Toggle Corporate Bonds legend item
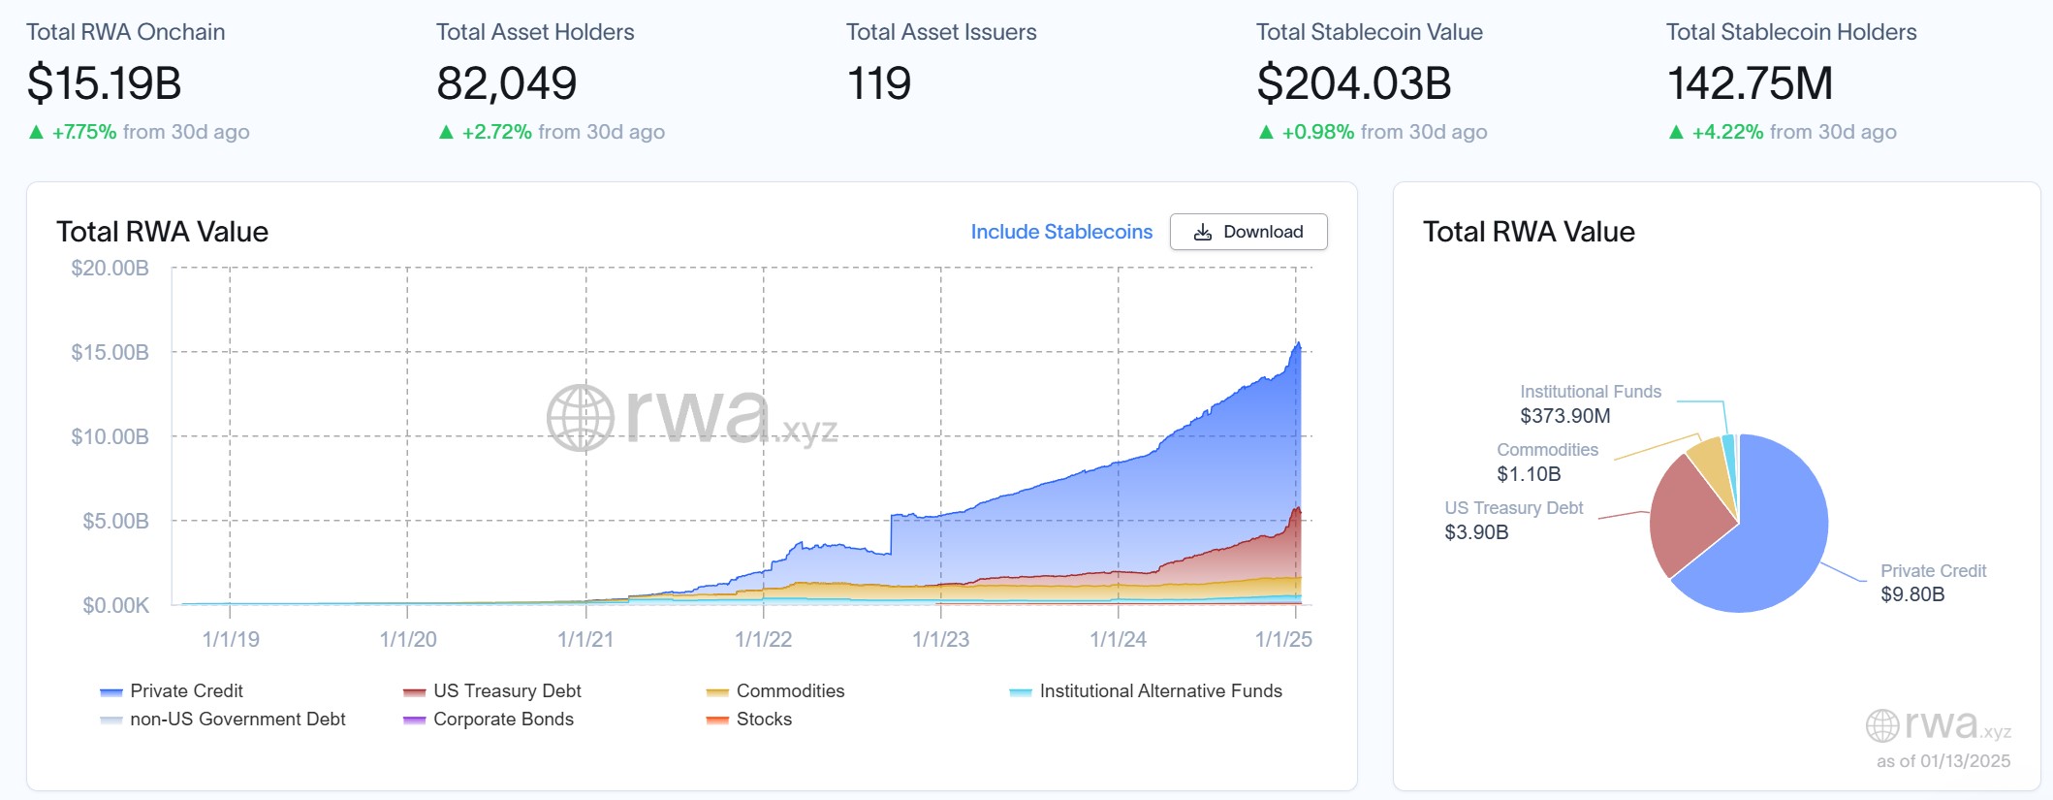This screenshot has height=800, width=2053. point(502,719)
